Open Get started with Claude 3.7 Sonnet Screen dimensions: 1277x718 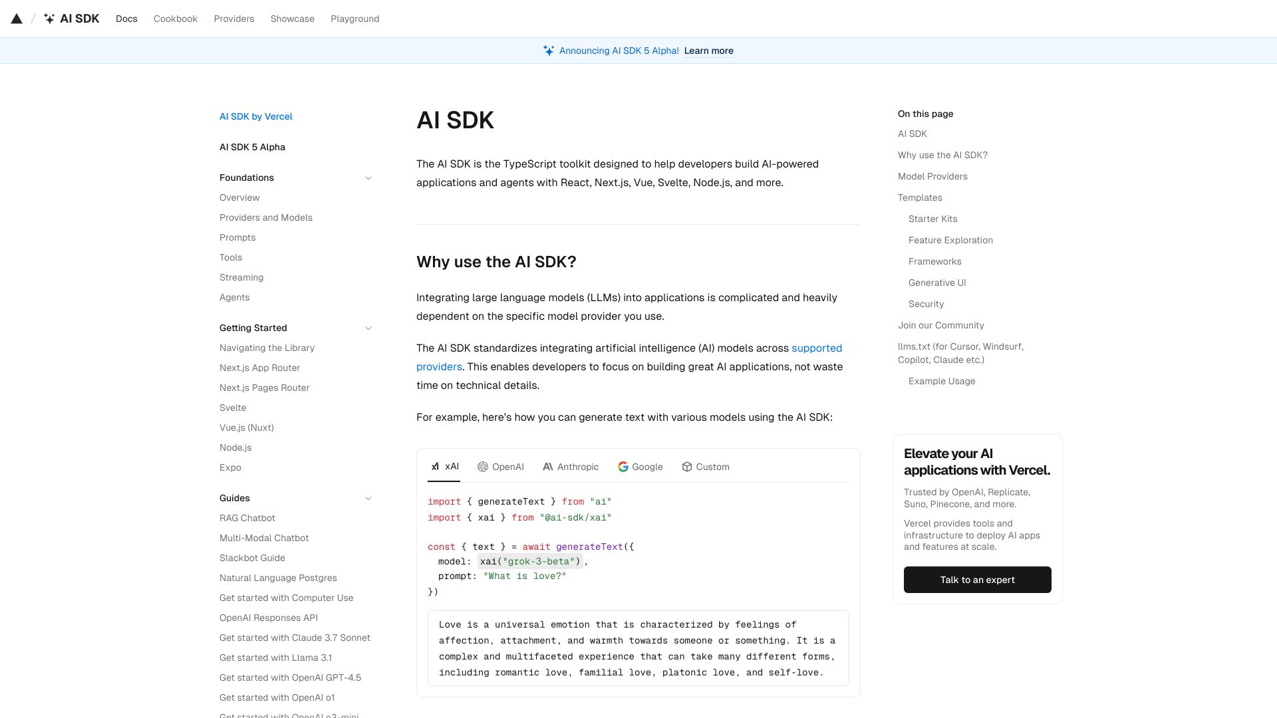(x=295, y=638)
